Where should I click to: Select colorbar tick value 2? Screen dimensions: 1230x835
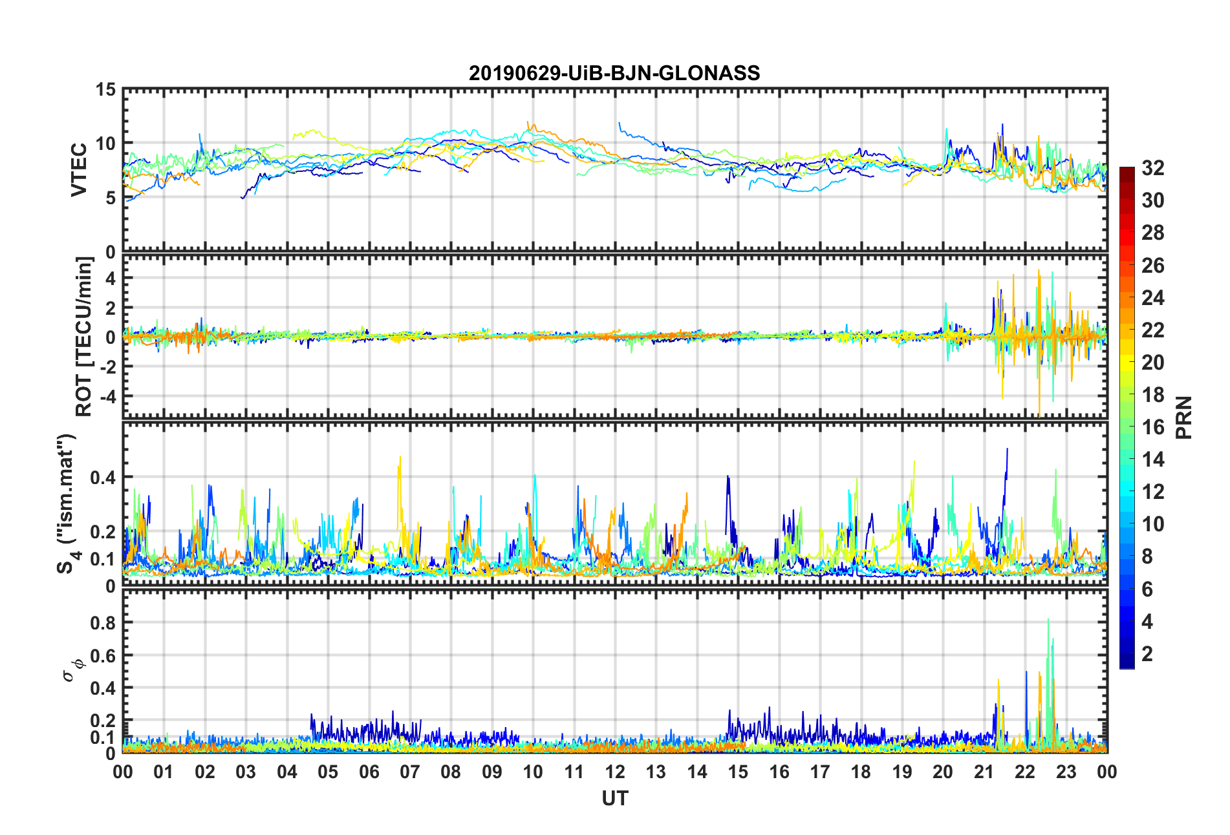(1147, 653)
